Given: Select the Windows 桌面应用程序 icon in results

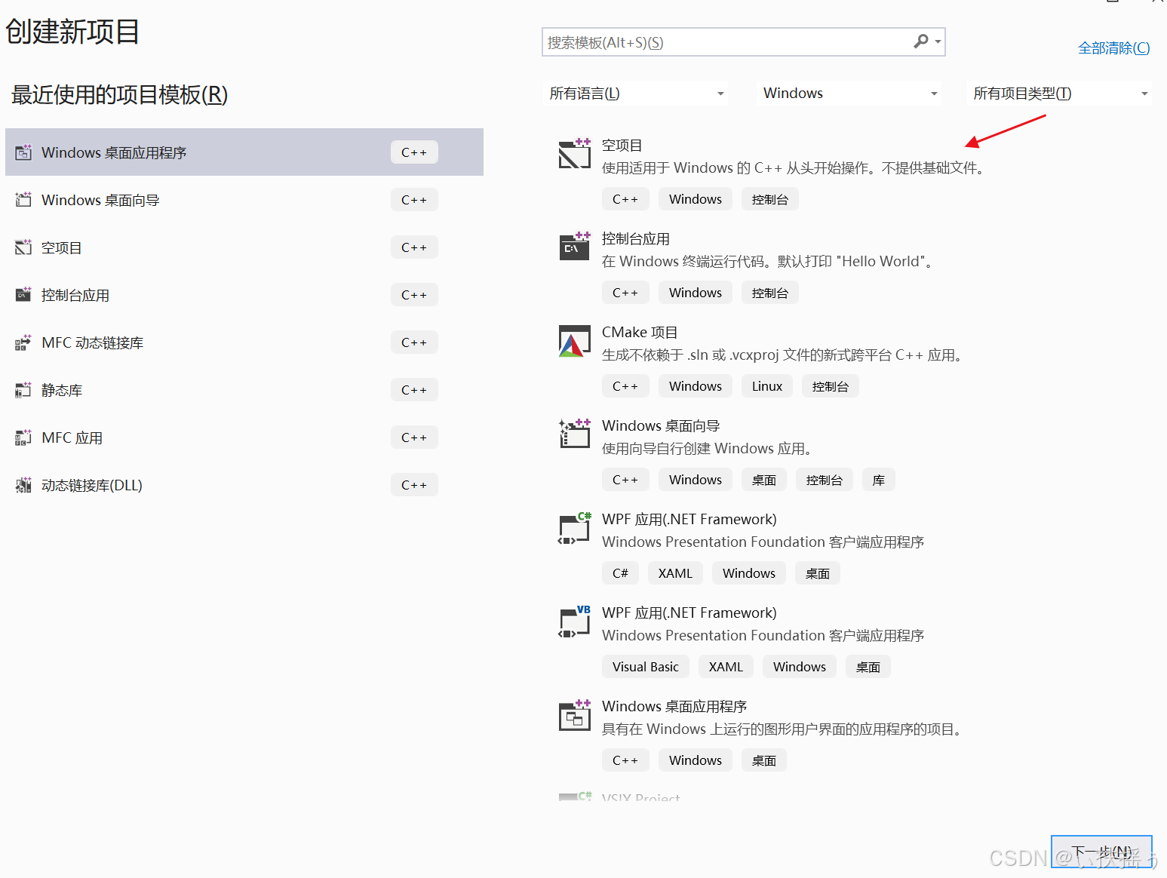Looking at the screenshot, I should pos(574,714).
